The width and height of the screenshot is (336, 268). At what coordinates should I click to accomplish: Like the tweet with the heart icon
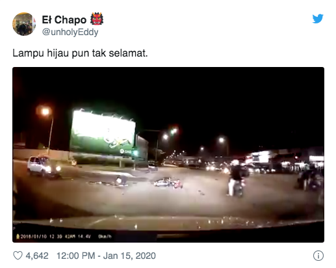18,256
